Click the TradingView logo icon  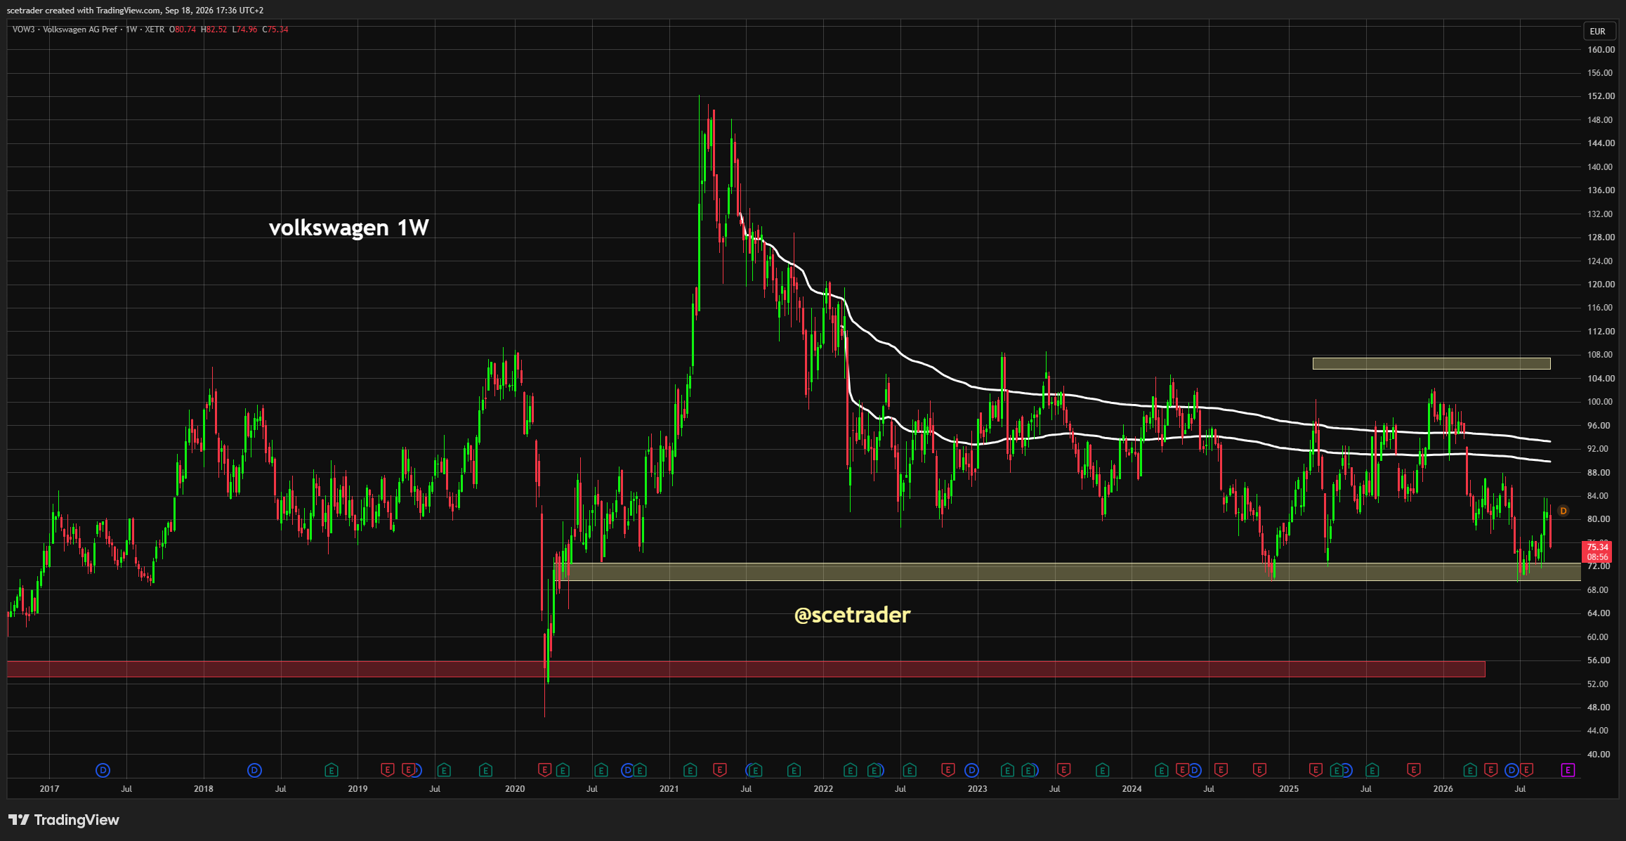(x=19, y=820)
